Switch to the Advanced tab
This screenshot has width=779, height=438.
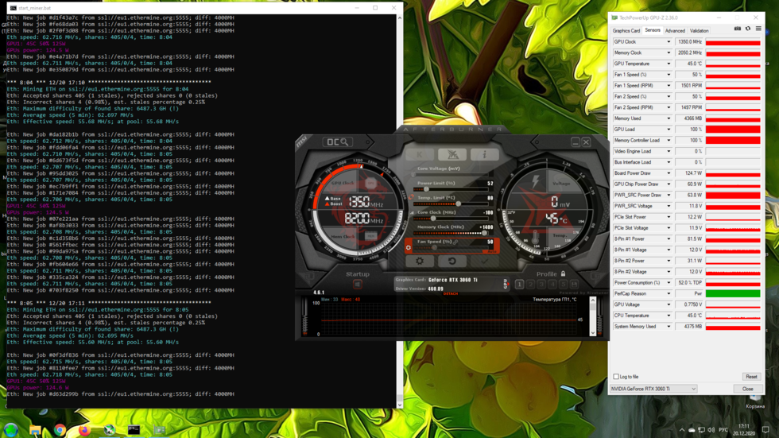[x=675, y=31]
